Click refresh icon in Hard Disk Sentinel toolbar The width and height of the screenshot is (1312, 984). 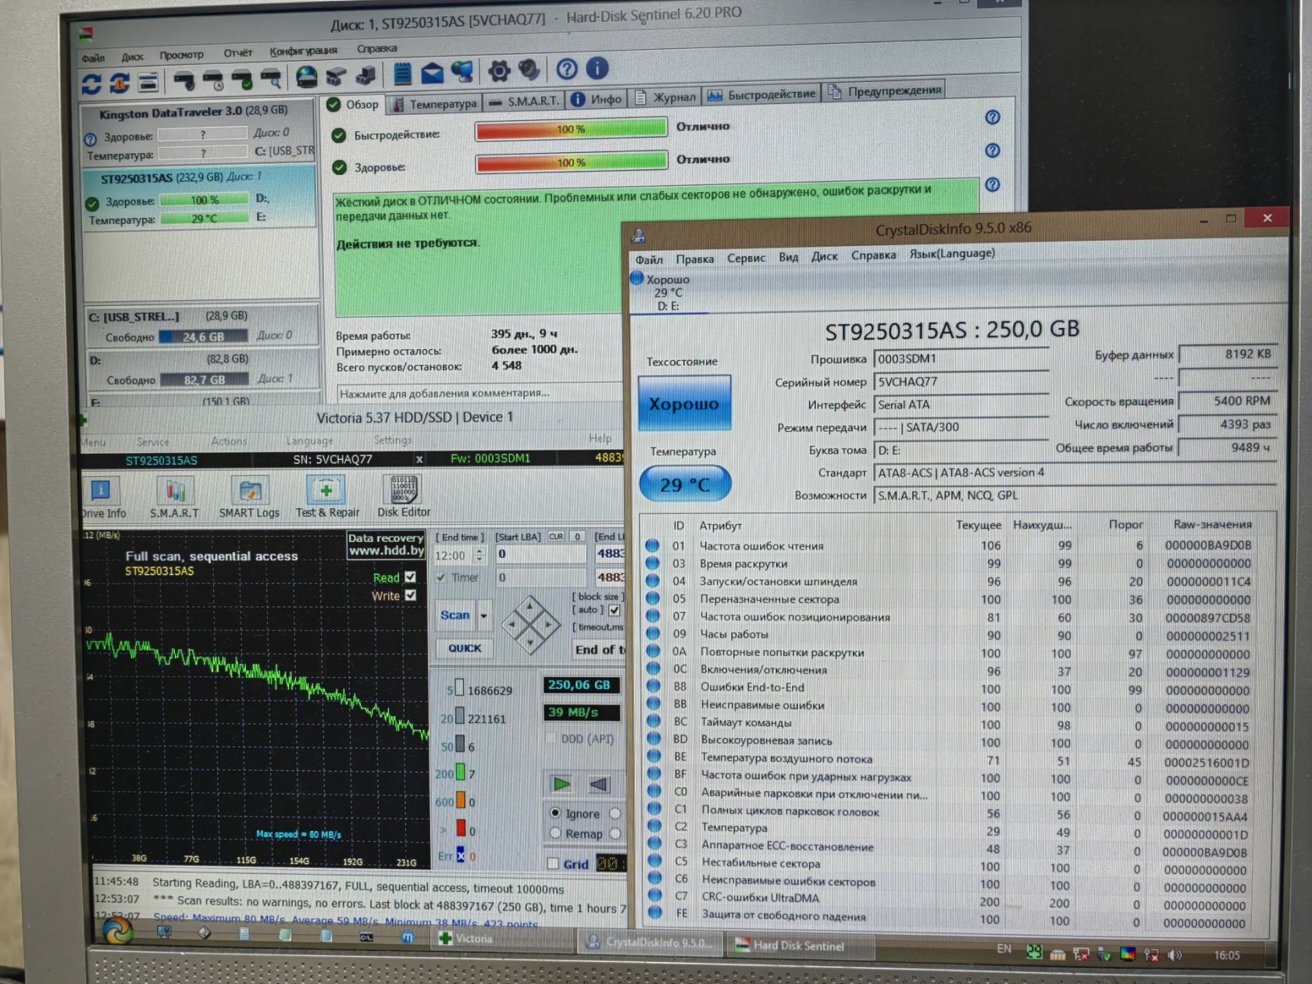coord(92,83)
